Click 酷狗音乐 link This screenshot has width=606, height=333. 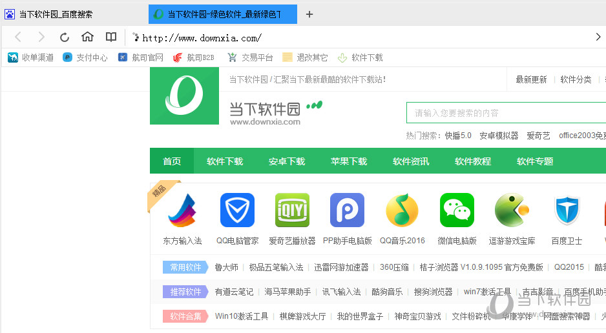coord(387,292)
